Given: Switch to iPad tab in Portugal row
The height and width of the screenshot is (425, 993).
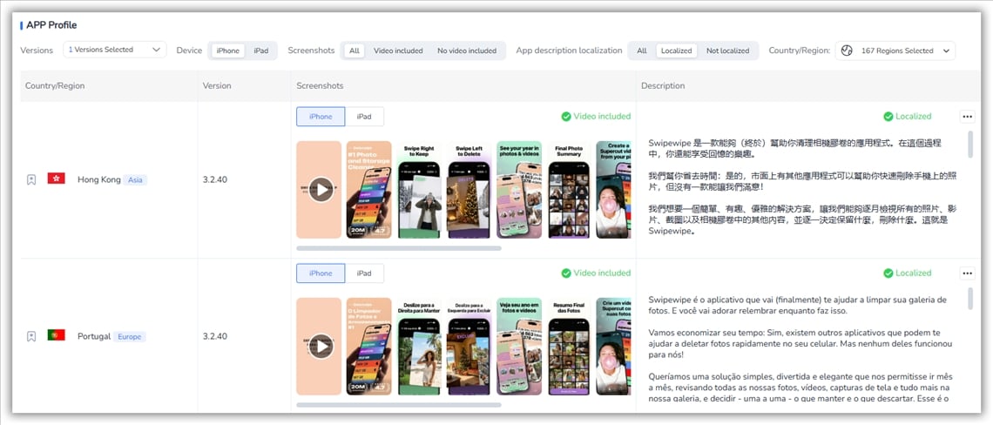Looking at the screenshot, I should 364,273.
